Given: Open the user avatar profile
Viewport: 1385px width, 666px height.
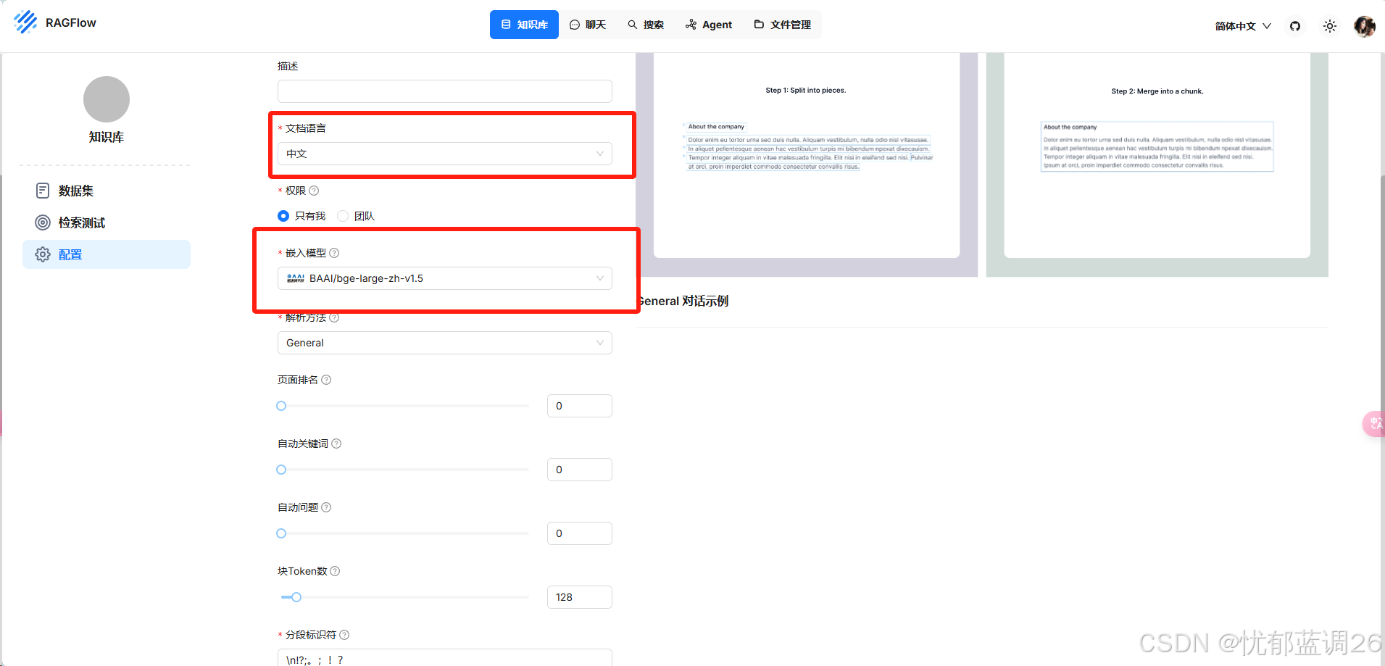Looking at the screenshot, I should pos(1365,26).
